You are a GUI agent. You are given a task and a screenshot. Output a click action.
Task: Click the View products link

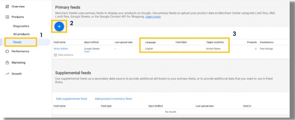pos(65,55)
